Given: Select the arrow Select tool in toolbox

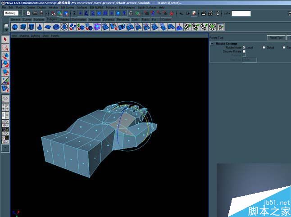Looking at the screenshot, I should pos(5,39).
